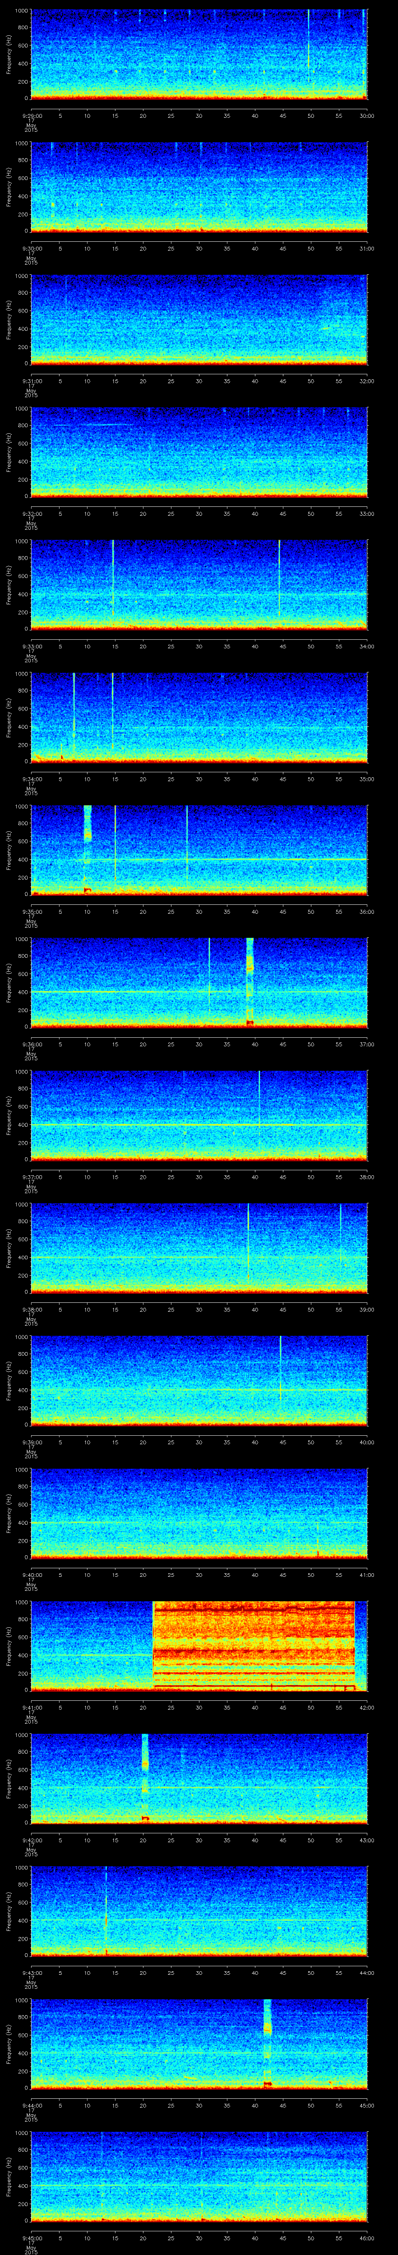Pick the spectrogram panel starting at 9:31:00
398x2255 pixels.
tap(199, 319)
